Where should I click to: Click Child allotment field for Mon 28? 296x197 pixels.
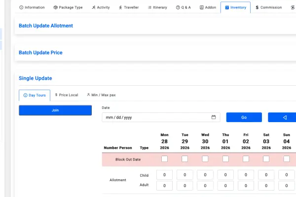[x=164, y=175]
